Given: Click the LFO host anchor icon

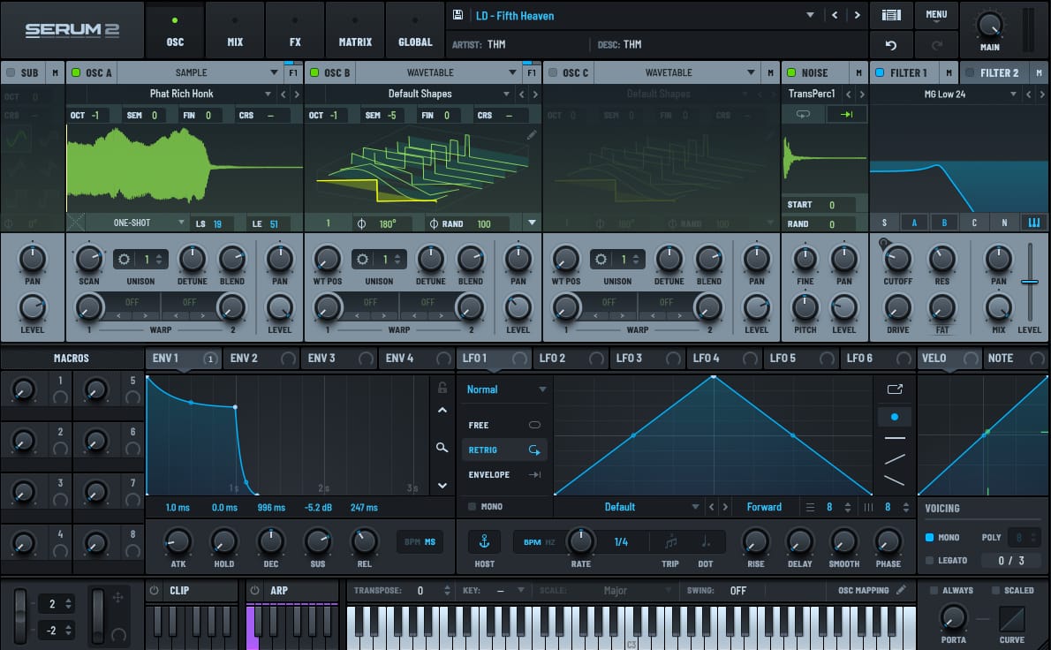Looking at the screenshot, I should click(484, 541).
